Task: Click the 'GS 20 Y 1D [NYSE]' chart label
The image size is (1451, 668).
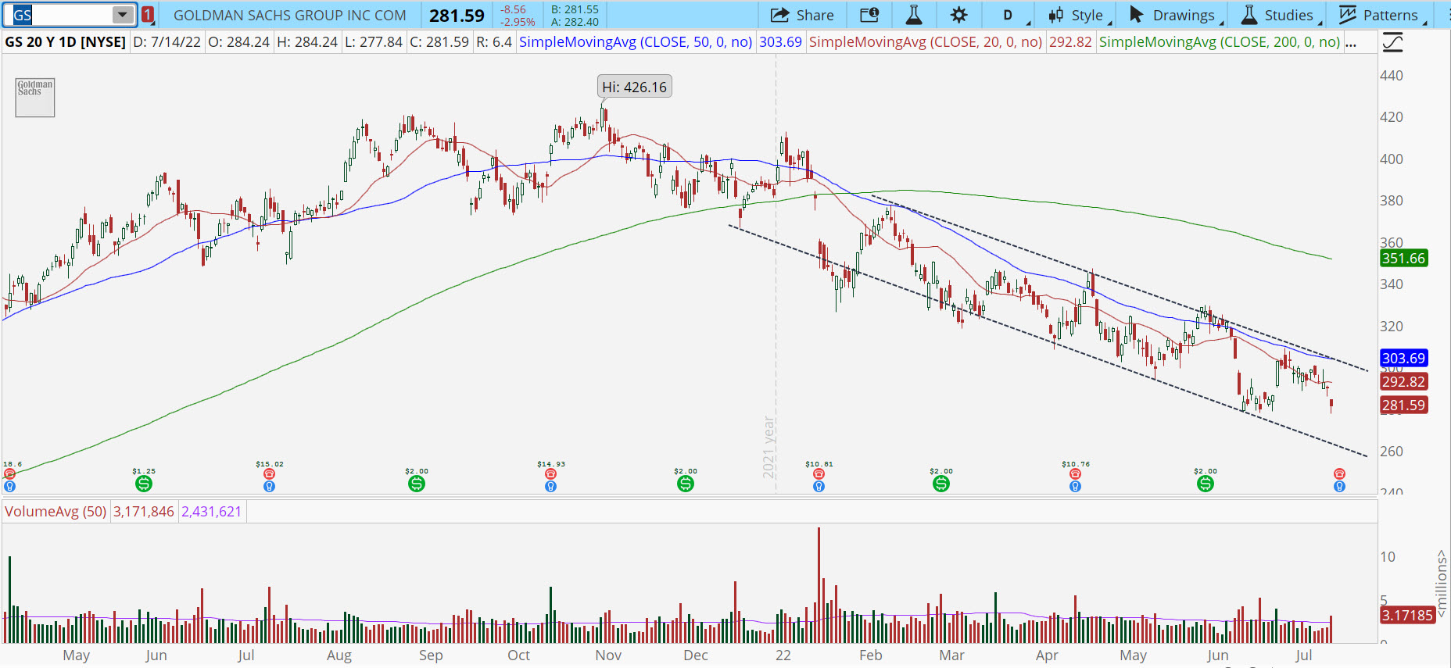Action: [66, 42]
